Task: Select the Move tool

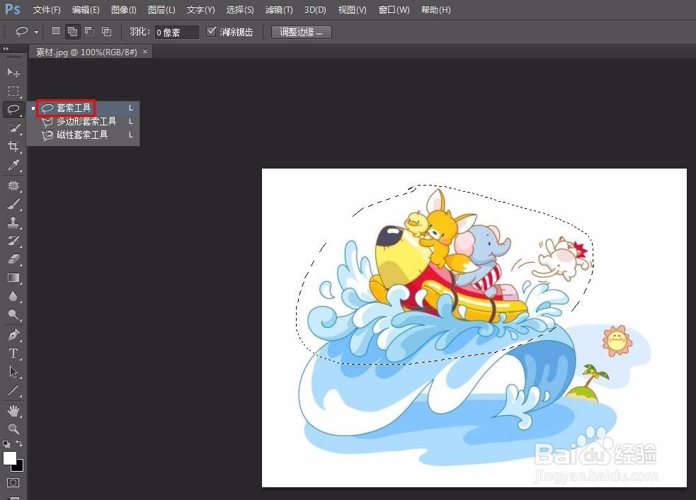Action: click(13, 72)
